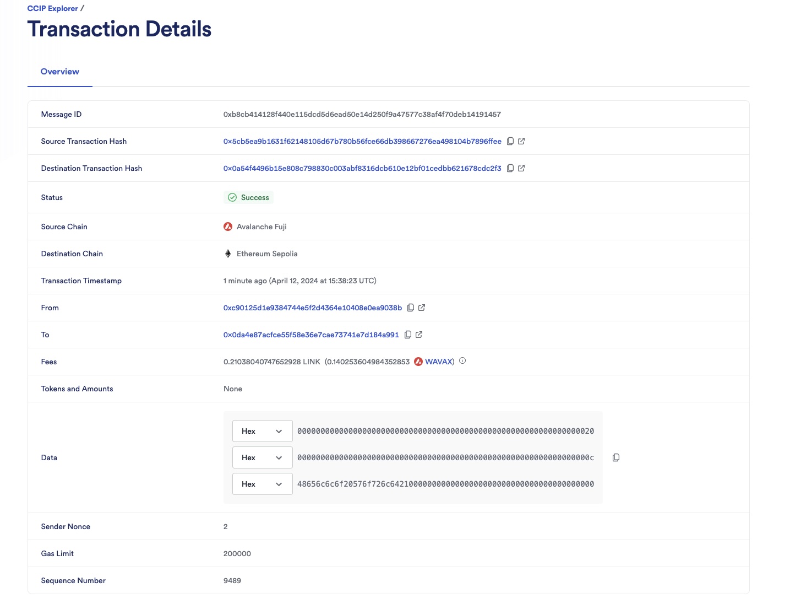Open the WAVAX token link
The height and width of the screenshot is (614, 790).
[439, 361]
